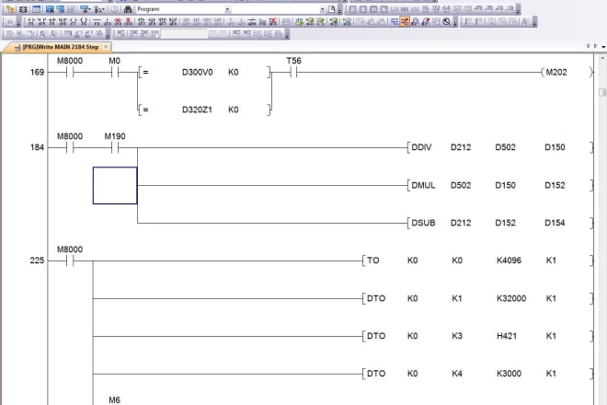Set display format to 16-bit
This screenshot has height=405, width=607.
pos(426,8)
